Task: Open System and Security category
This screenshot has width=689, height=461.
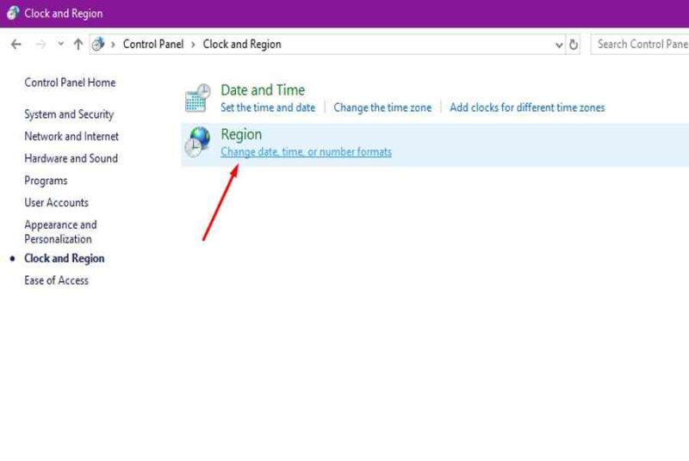Action: 69,114
